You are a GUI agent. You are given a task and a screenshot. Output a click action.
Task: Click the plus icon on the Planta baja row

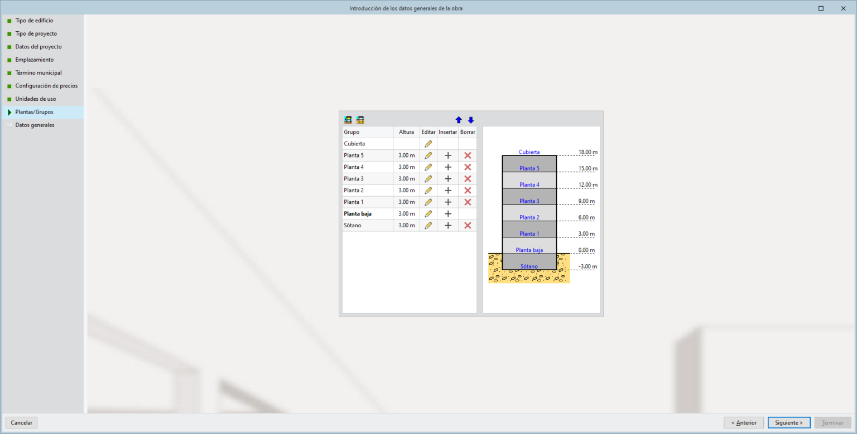coord(447,213)
